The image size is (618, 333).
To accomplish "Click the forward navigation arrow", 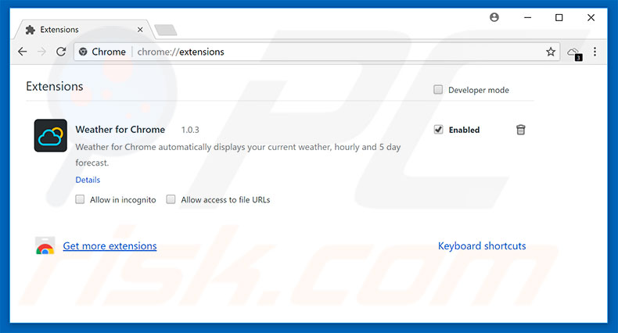I will coord(41,52).
